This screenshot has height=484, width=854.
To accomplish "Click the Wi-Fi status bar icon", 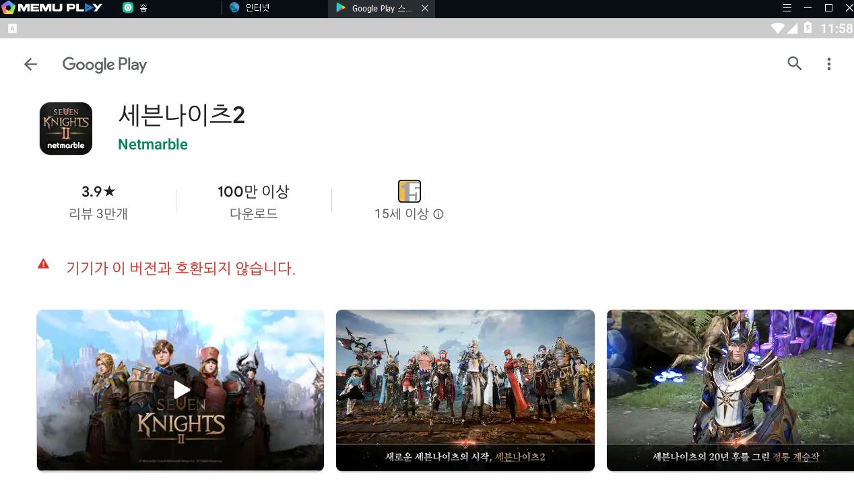I will click(x=779, y=28).
